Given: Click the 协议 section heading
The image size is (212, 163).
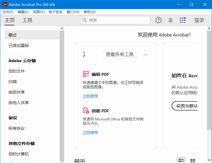Looking at the screenshot, I should click(13, 118).
